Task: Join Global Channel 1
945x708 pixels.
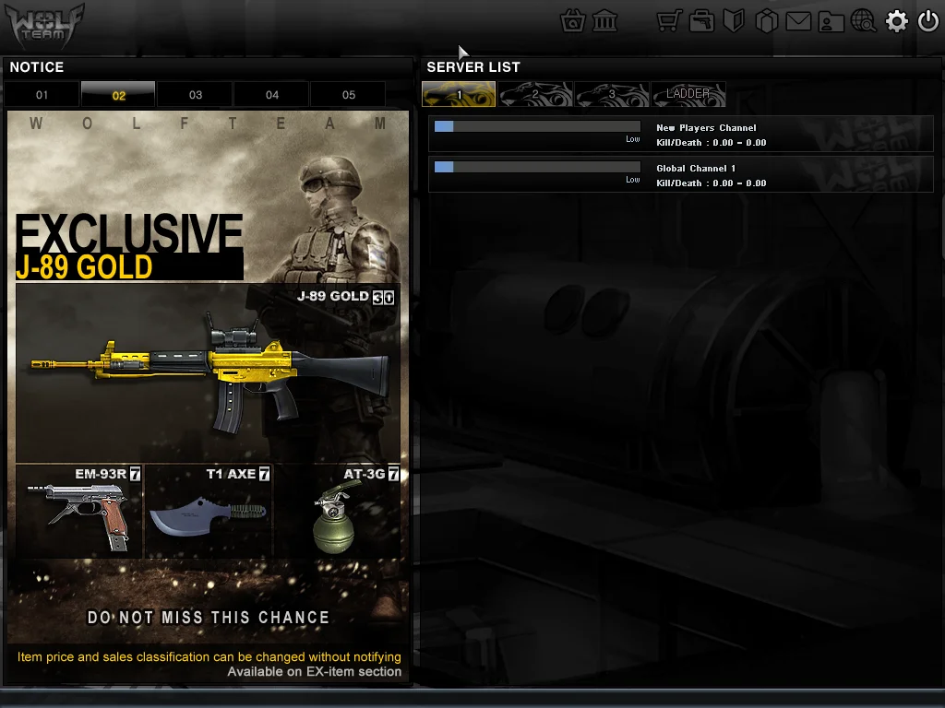Action: pyautogui.click(x=680, y=174)
